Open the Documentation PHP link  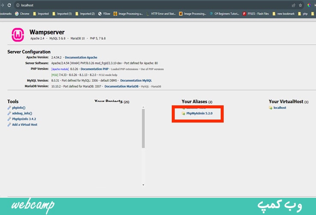[94, 69]
